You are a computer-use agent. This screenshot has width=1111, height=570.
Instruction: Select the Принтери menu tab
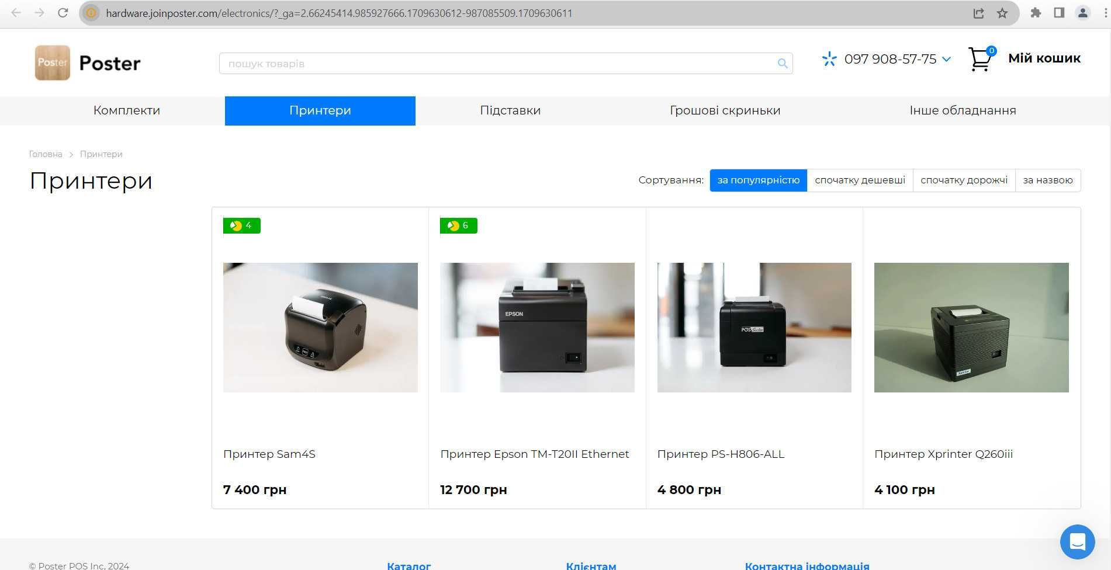point(320,110)
